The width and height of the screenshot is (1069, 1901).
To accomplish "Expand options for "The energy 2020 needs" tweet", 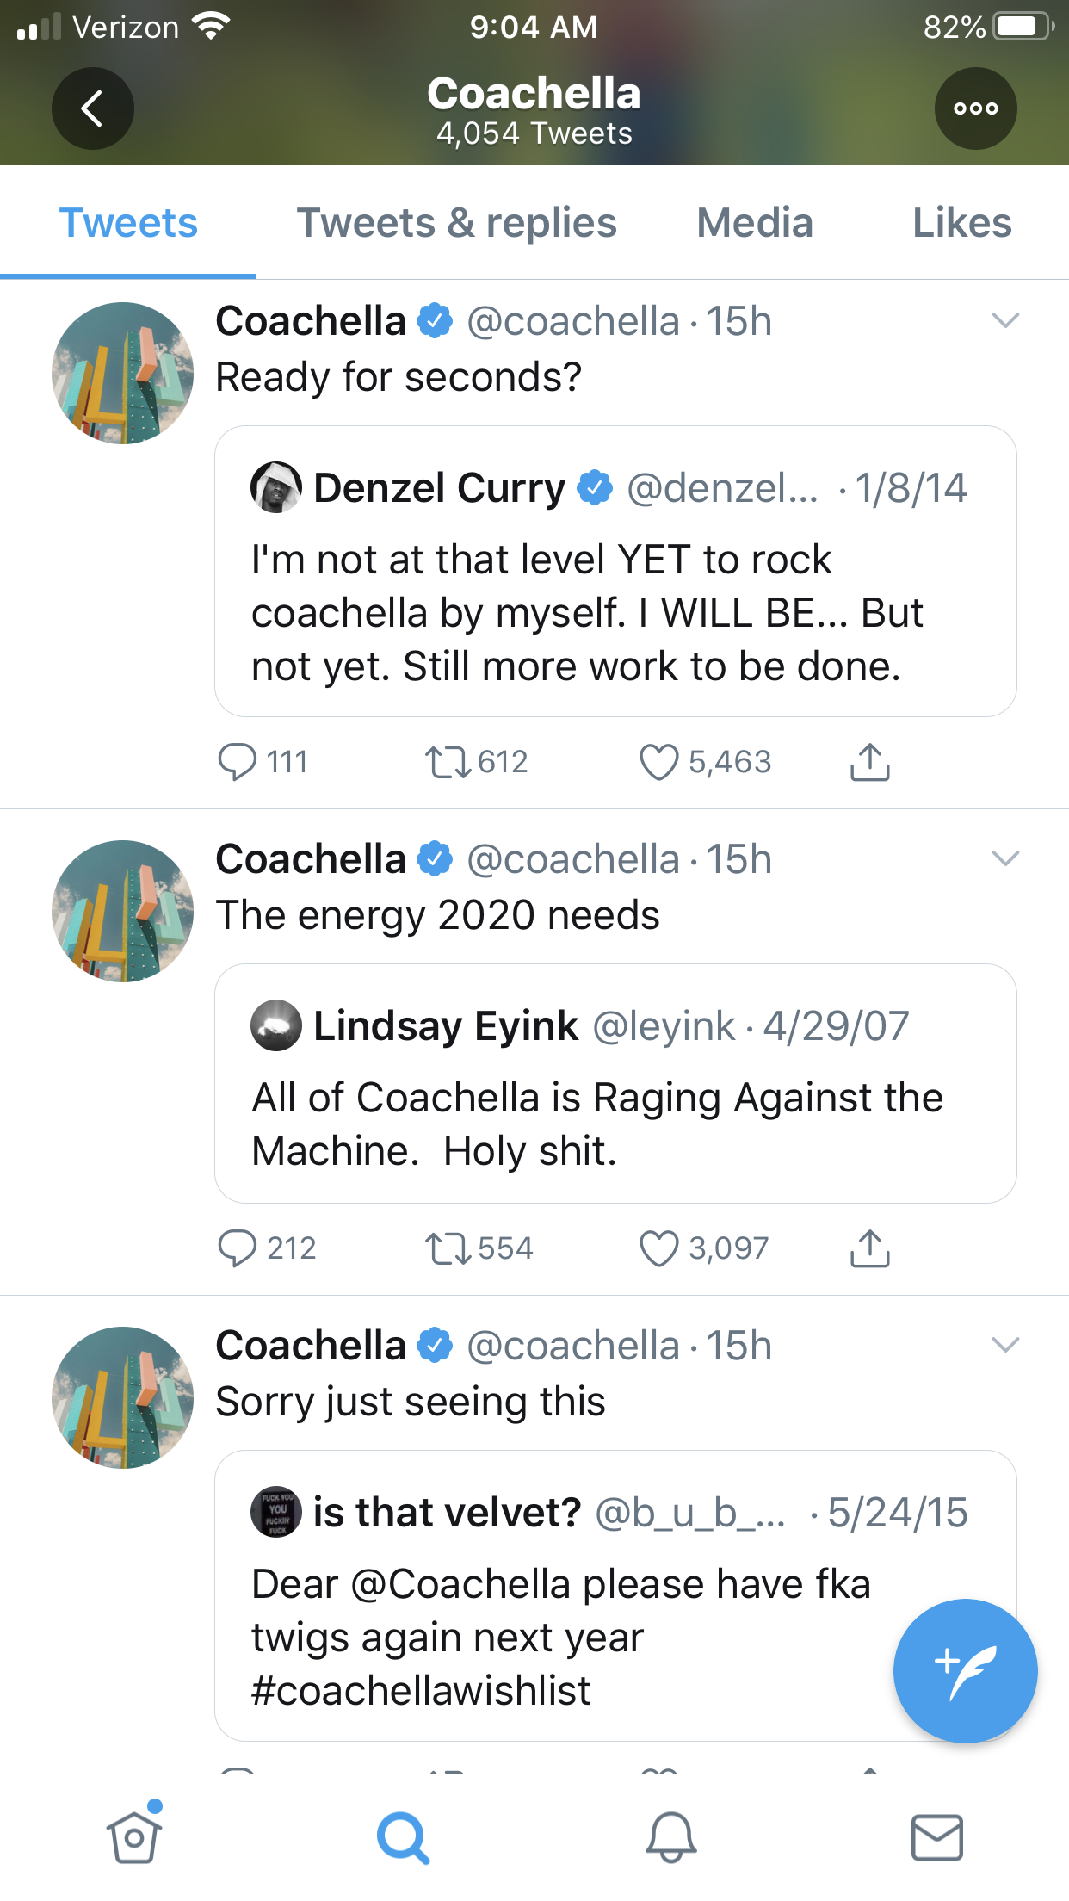I will pos(1005,858).
